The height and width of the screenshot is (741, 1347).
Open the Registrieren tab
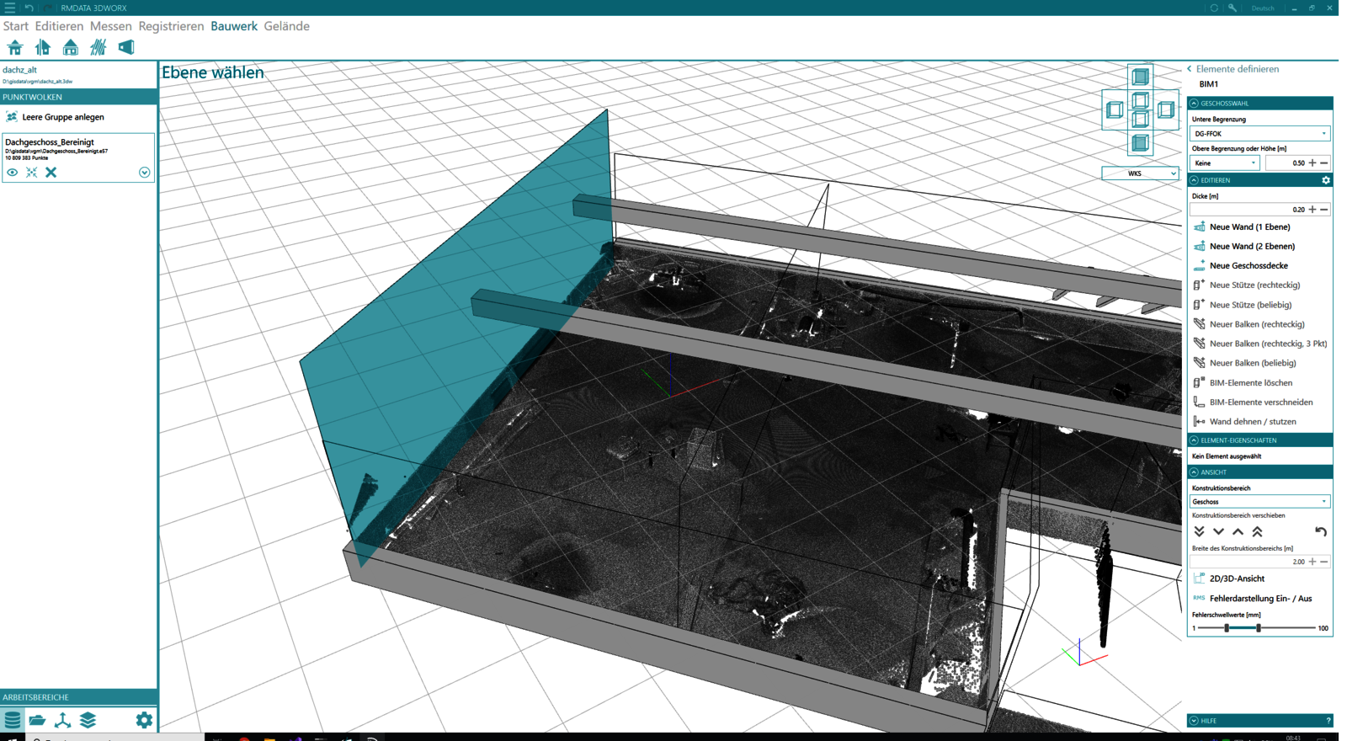[171, 26]
